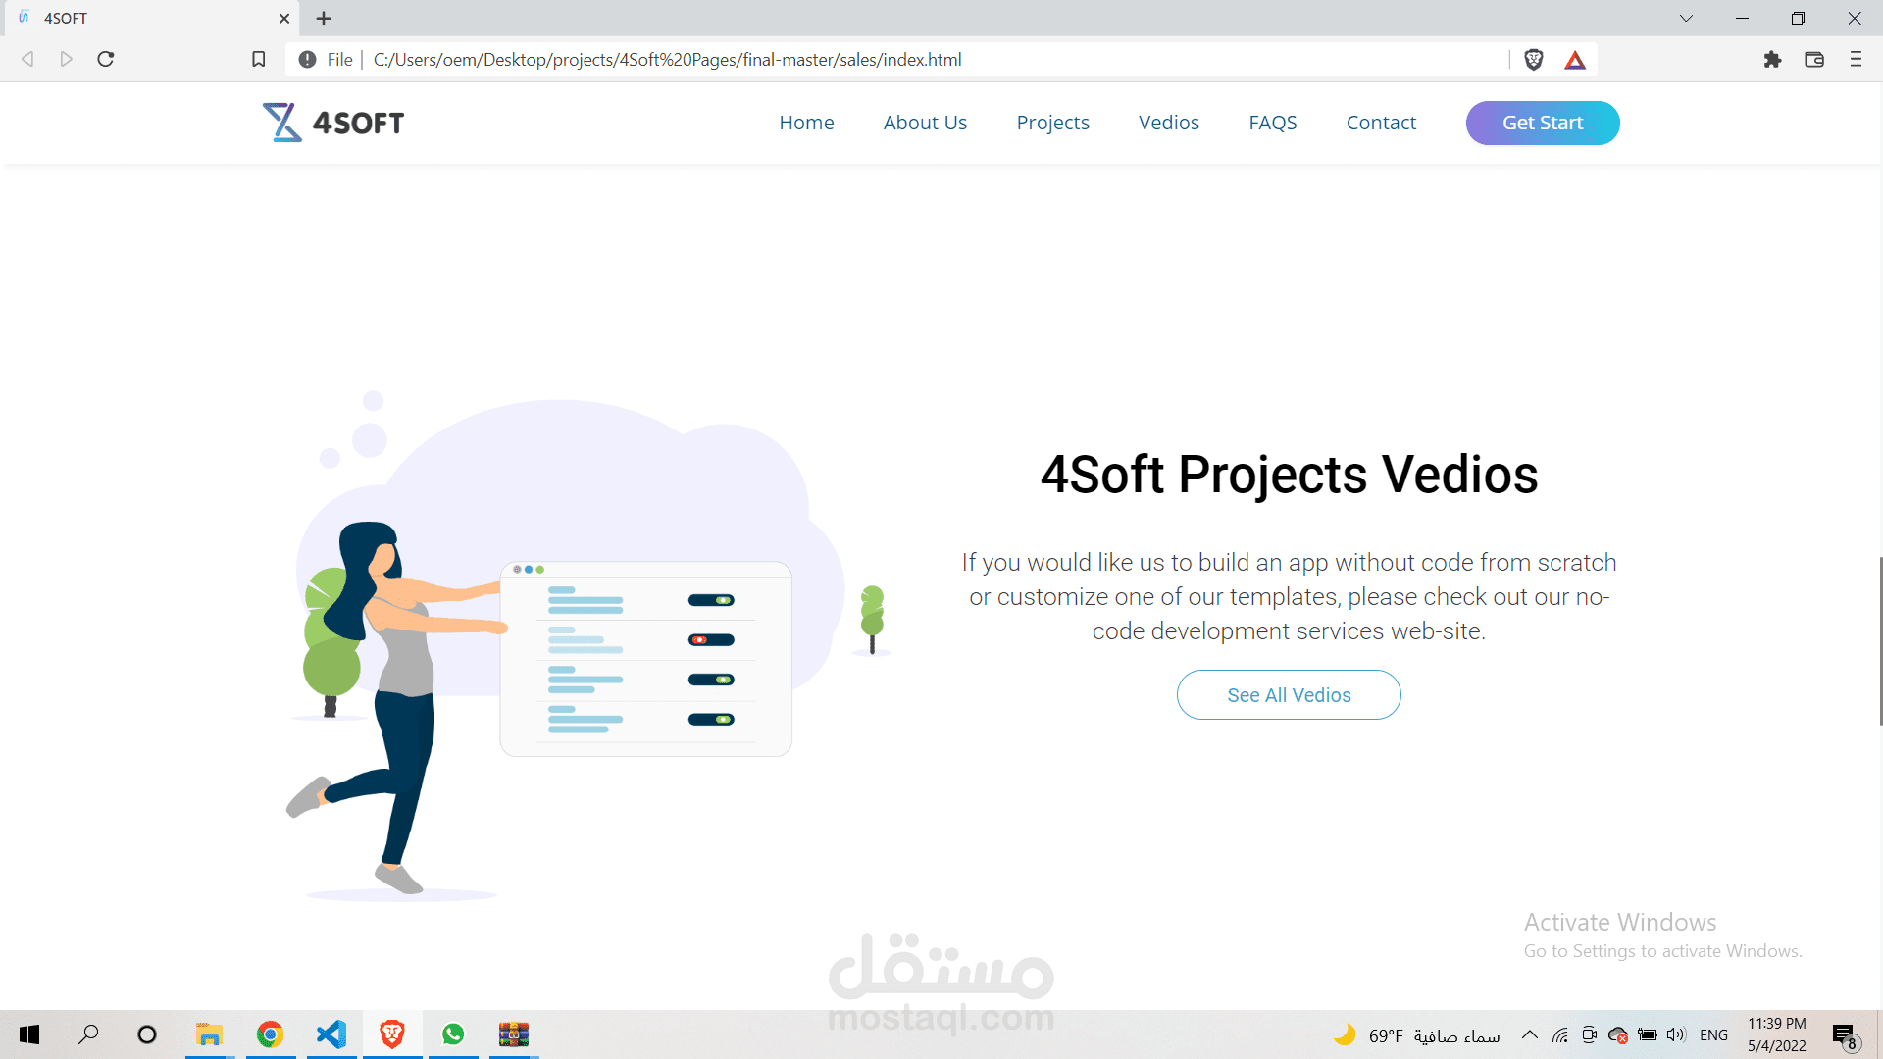Open the FAQS nav item
The image size is (1883, 1059).
click(x=1272, y=123)
